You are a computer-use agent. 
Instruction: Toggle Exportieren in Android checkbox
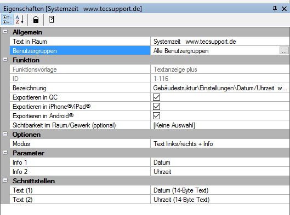pyautogui.click(x=156, y=116)
